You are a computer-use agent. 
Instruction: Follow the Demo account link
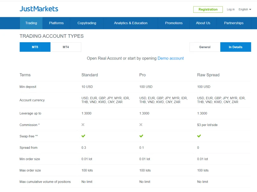(171, 58)
